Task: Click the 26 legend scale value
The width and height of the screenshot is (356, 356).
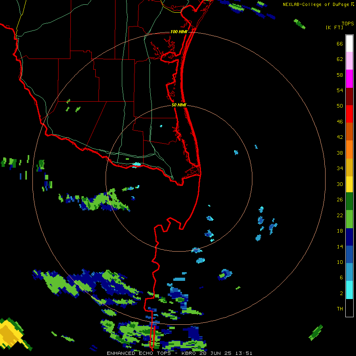Action: (340, 200)
